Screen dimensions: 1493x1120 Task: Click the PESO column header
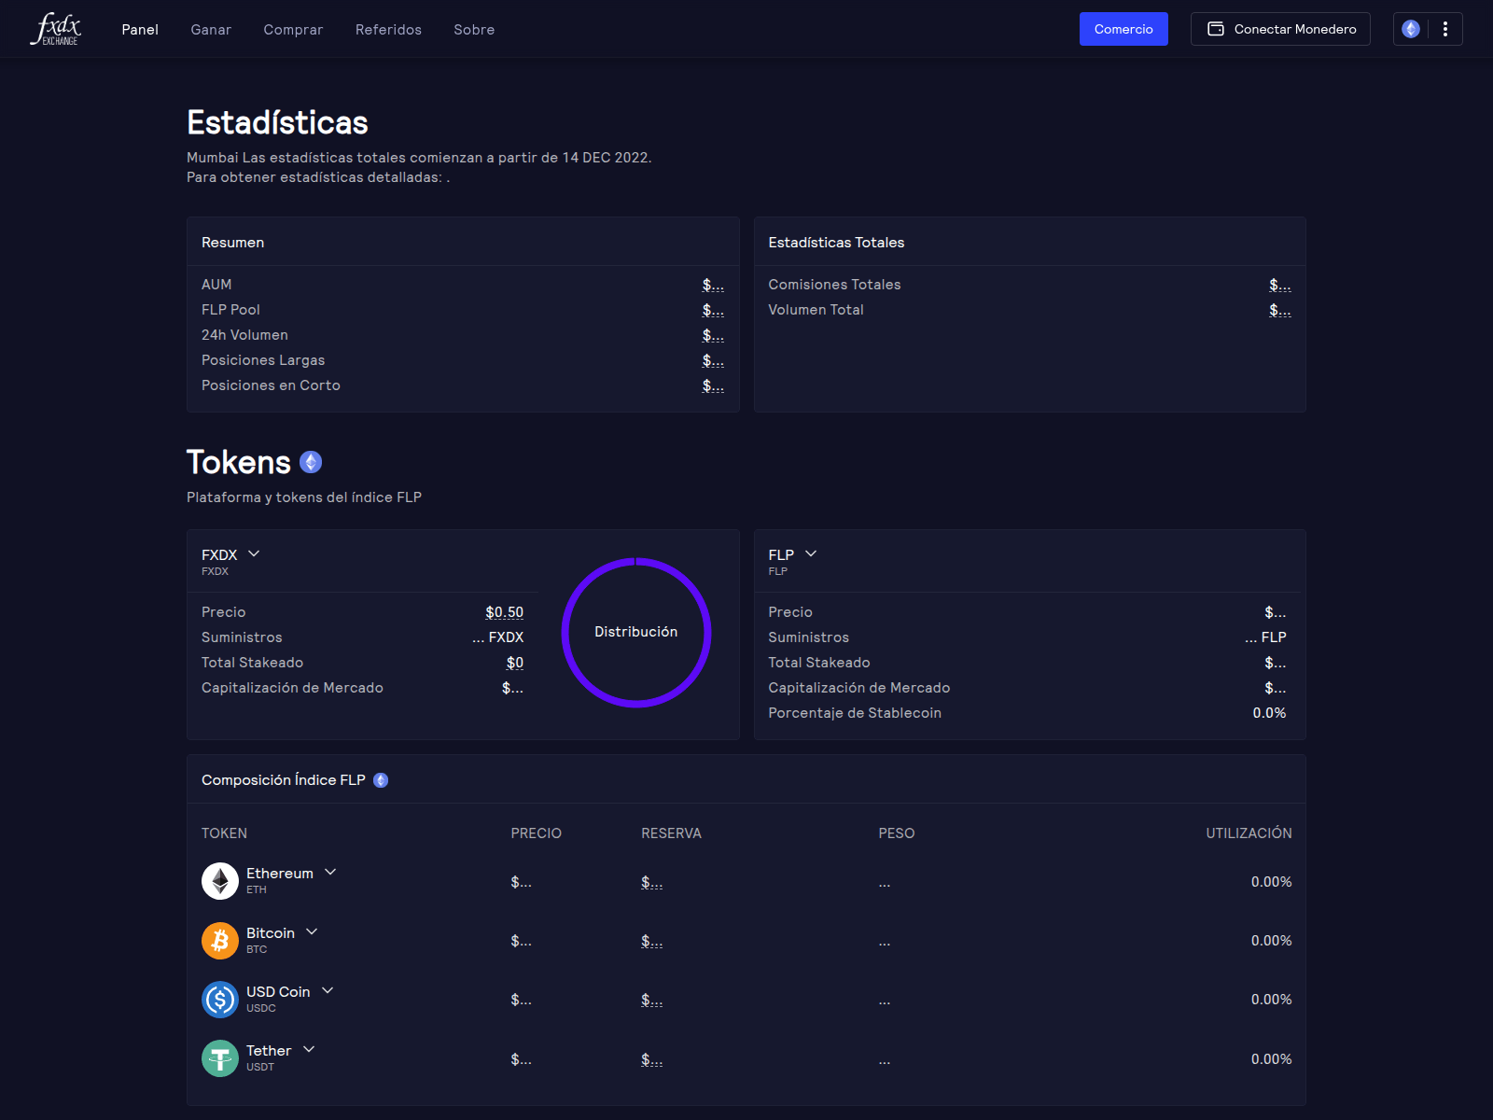(897, 833)
